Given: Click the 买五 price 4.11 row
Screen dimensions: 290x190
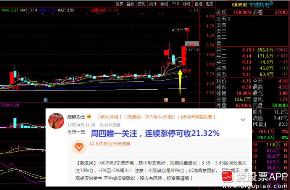Looking at the screenshot, I should coord(252,74).
